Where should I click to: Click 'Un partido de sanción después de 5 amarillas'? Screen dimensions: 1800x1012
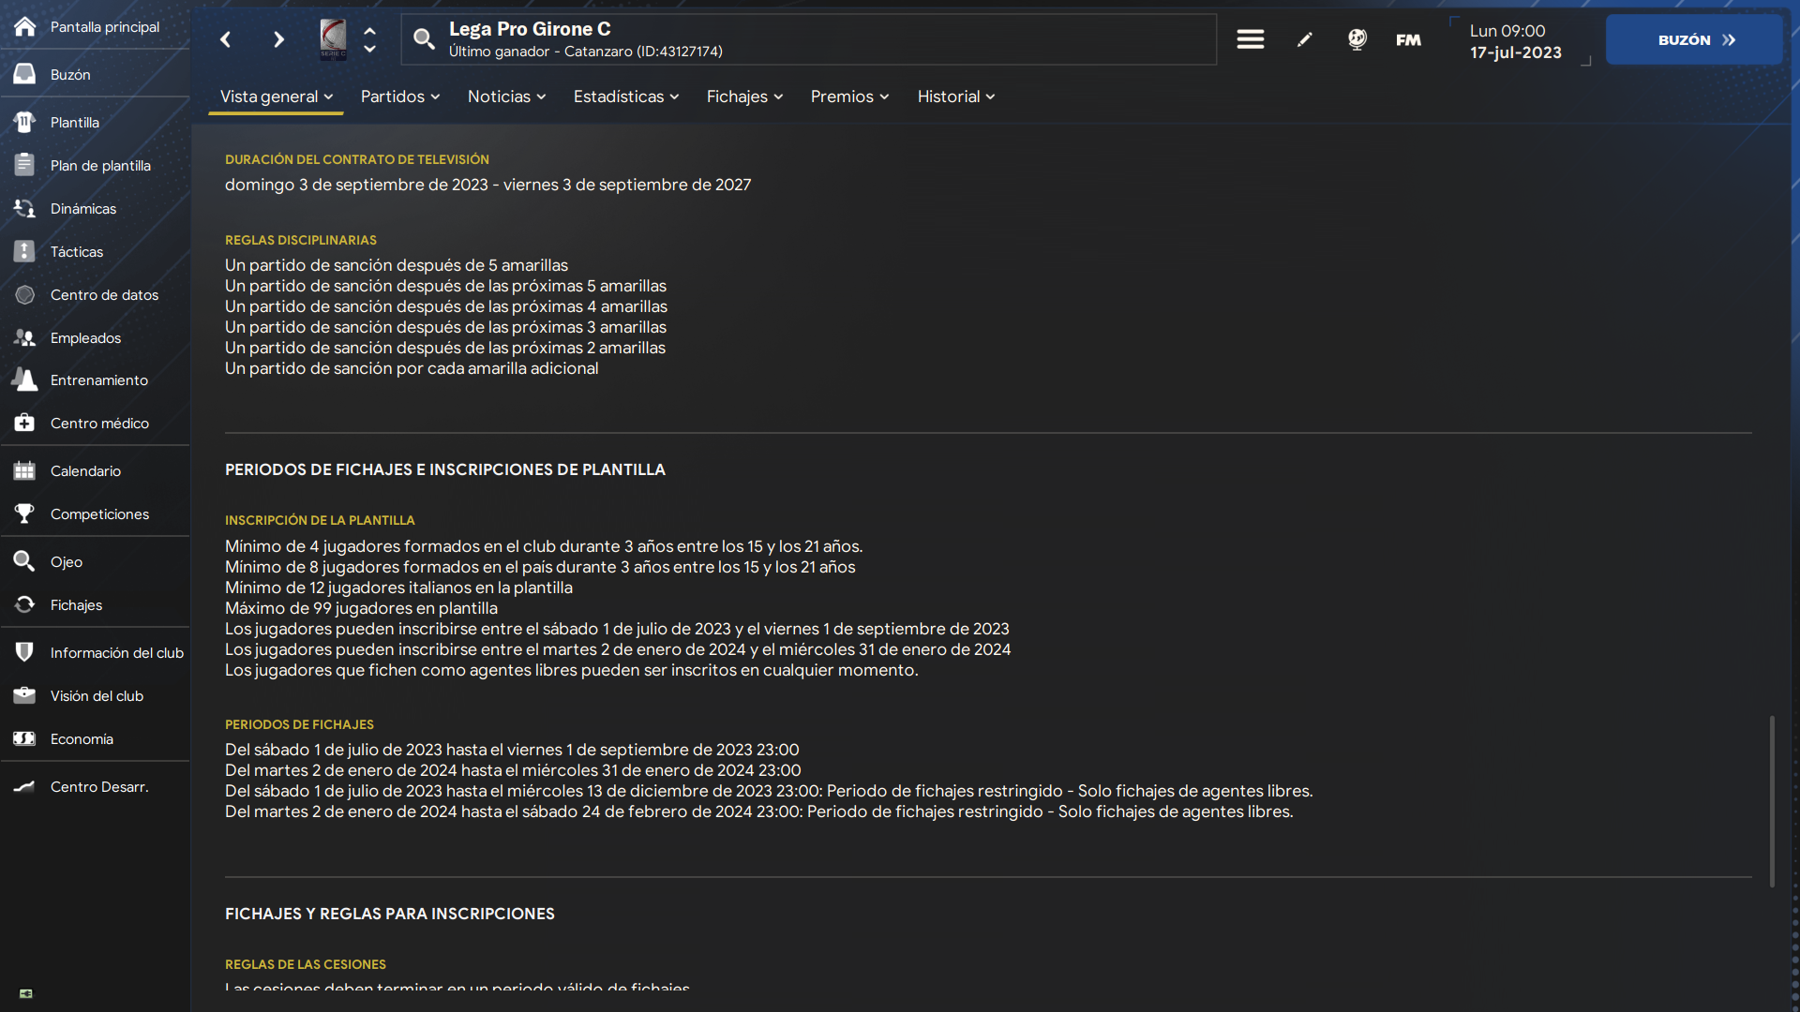point(397,265)
